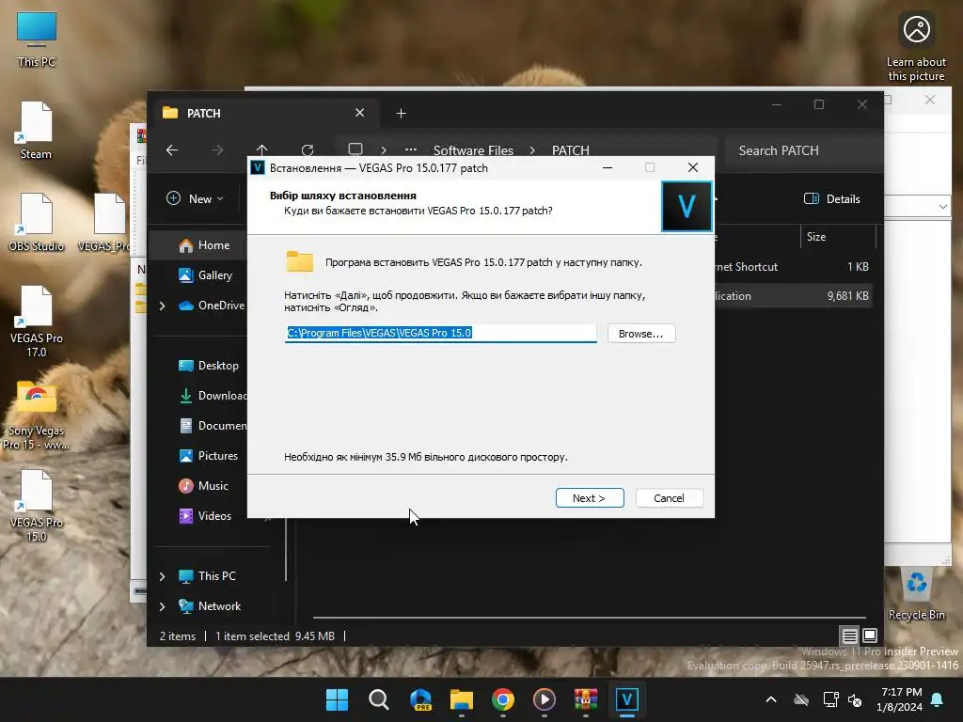
Task: Select the This PC desktop icon
Action: (37, 39)
